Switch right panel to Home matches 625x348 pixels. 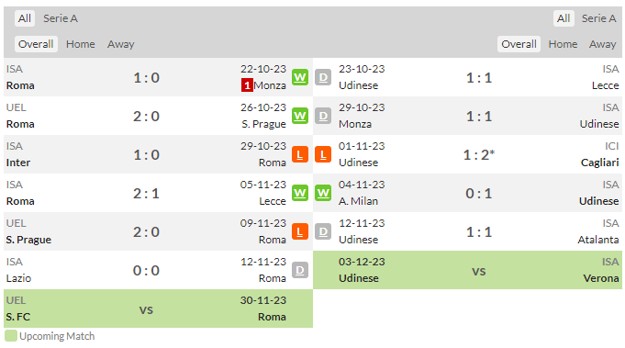point(563,44)
